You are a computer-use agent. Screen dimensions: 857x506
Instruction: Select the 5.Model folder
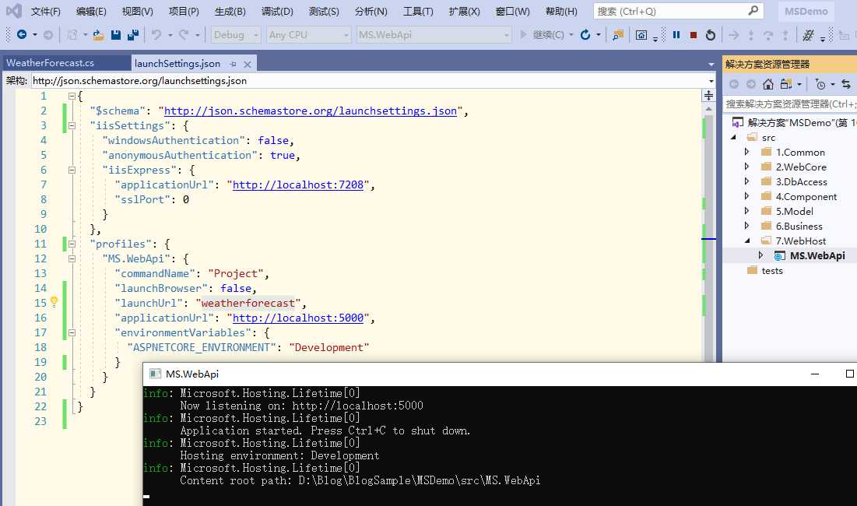(x=794, y=211)
